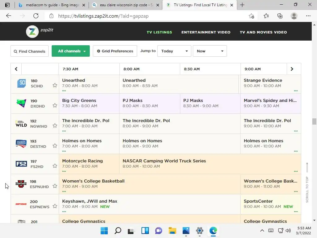Open the Disney XD channel logo
The height and width of the screenshot is (238, 317).
[x=21, y=103]
